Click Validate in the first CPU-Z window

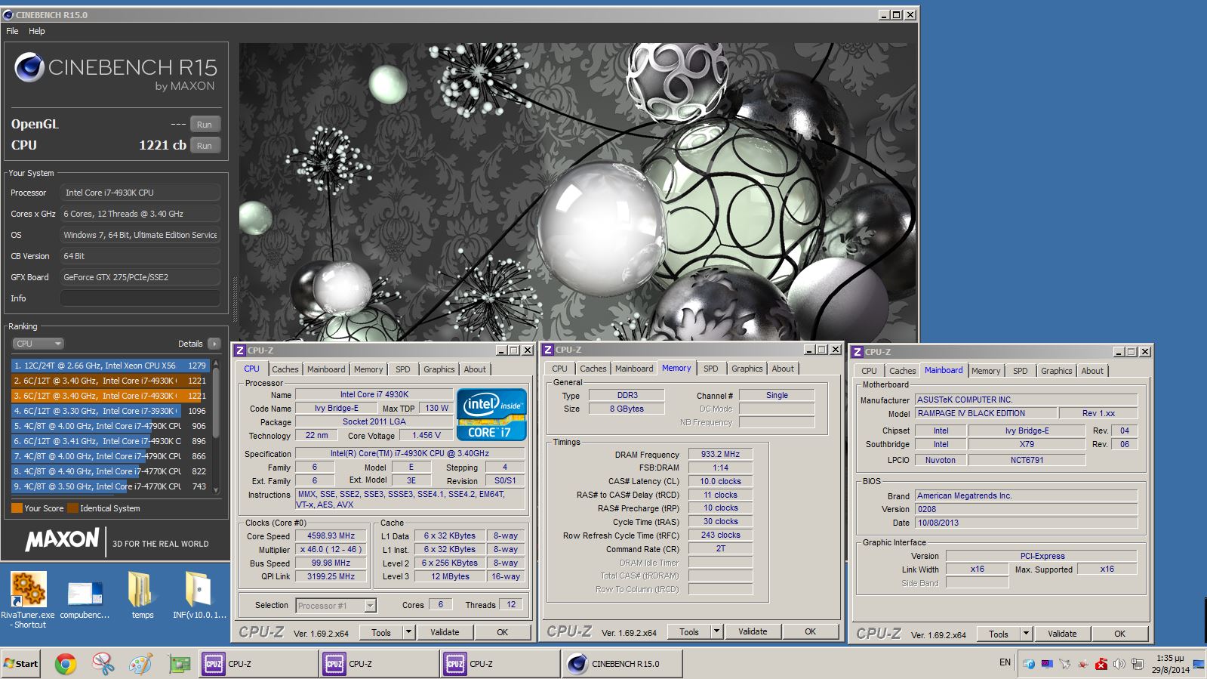445,632
